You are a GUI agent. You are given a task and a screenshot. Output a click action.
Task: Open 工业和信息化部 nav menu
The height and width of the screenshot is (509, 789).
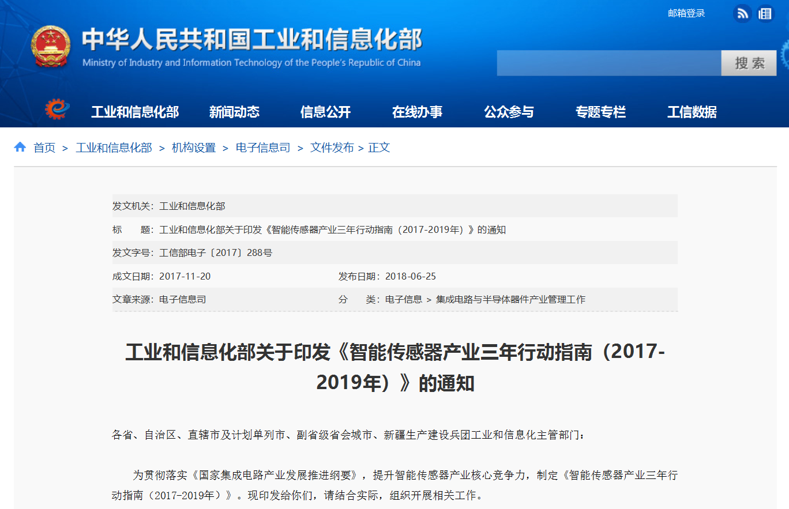(x=135, y=112)
